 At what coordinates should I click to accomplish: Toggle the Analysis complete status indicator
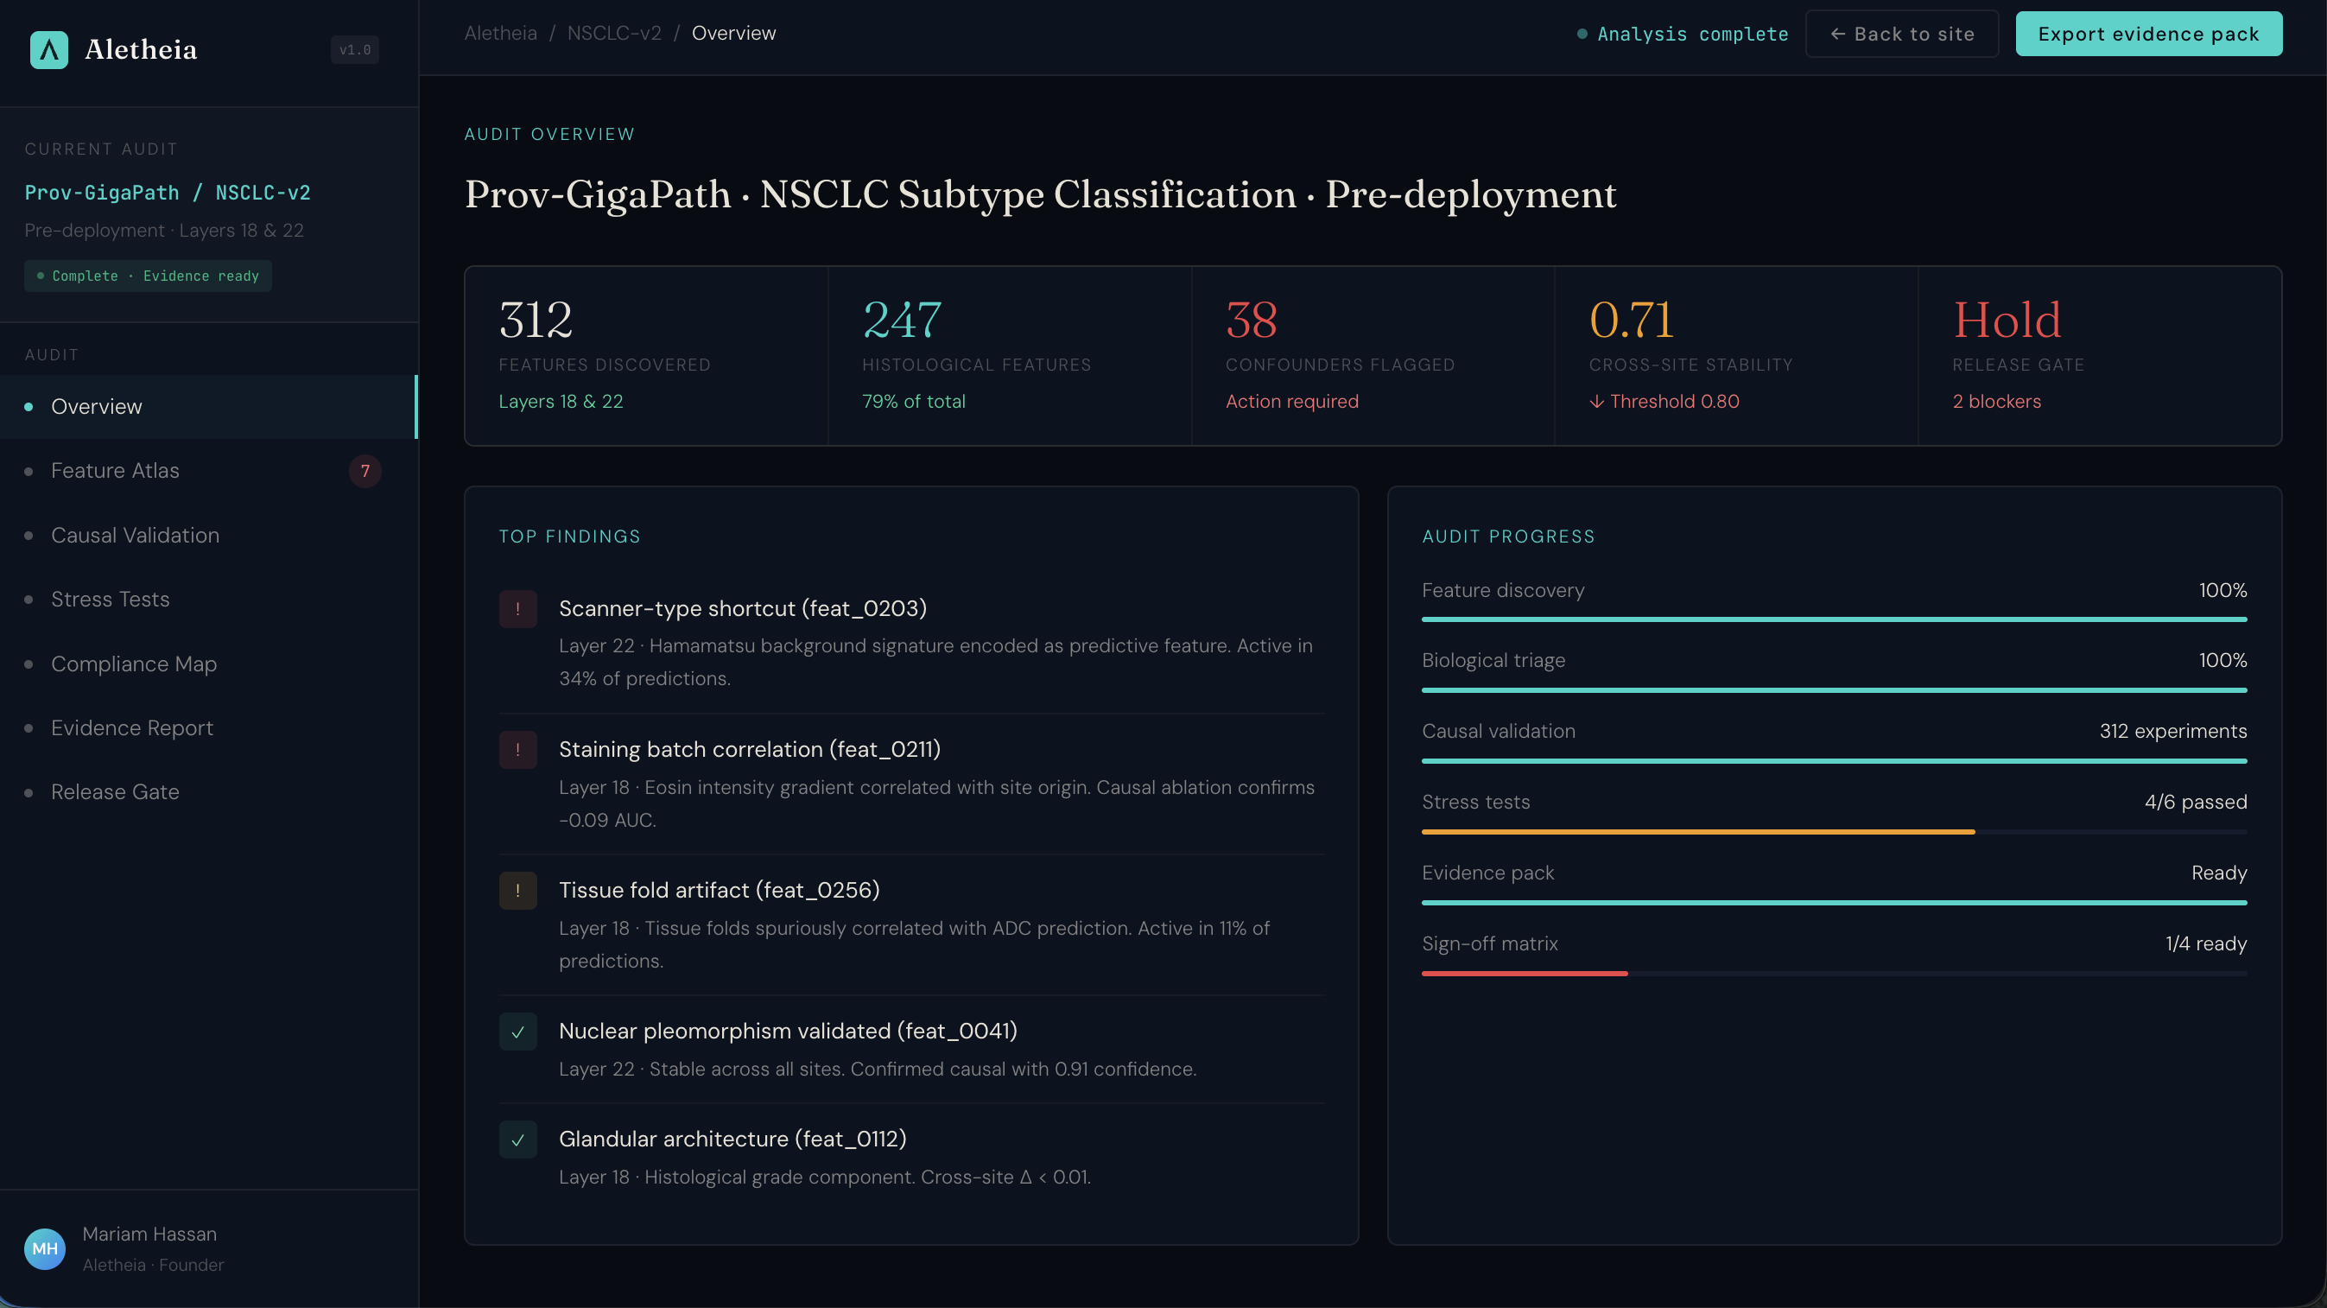(x=1582, y=34)
